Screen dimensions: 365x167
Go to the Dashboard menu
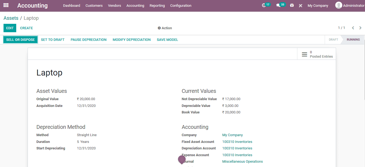71,5
